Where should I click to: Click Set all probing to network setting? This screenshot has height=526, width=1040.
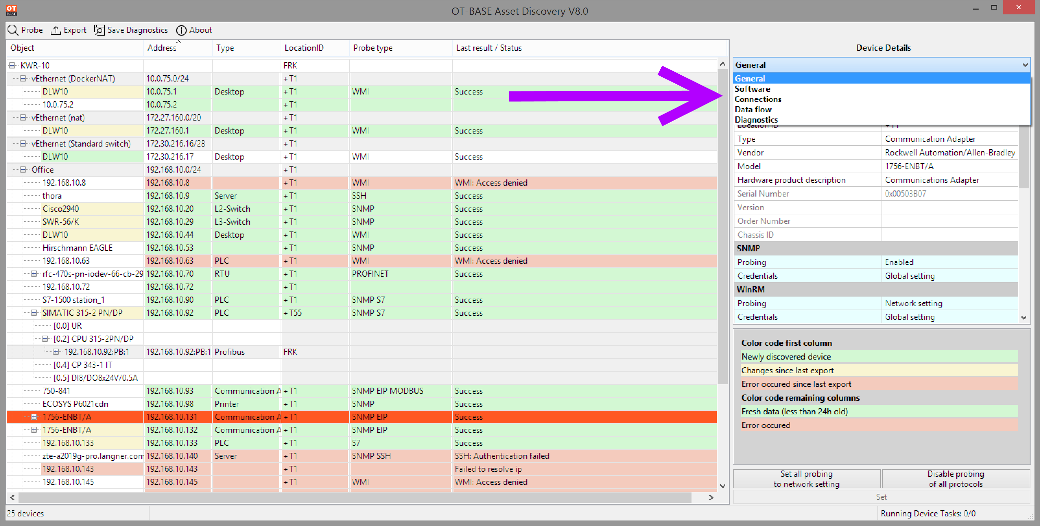tap(807, 479)
